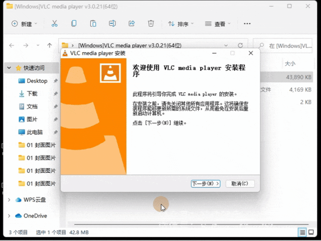Expand the WPS云盘 tree node
Screen dimensions: 321x241
point(9,200)
